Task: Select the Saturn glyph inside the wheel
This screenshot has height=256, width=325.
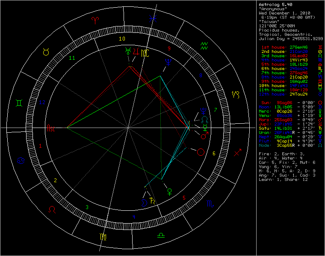Action: click(x=152, y=201)
